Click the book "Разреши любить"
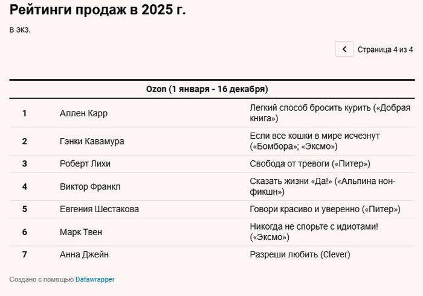This screenshot has height=296, width=423. pyautogui.click(x=300, y=254)
